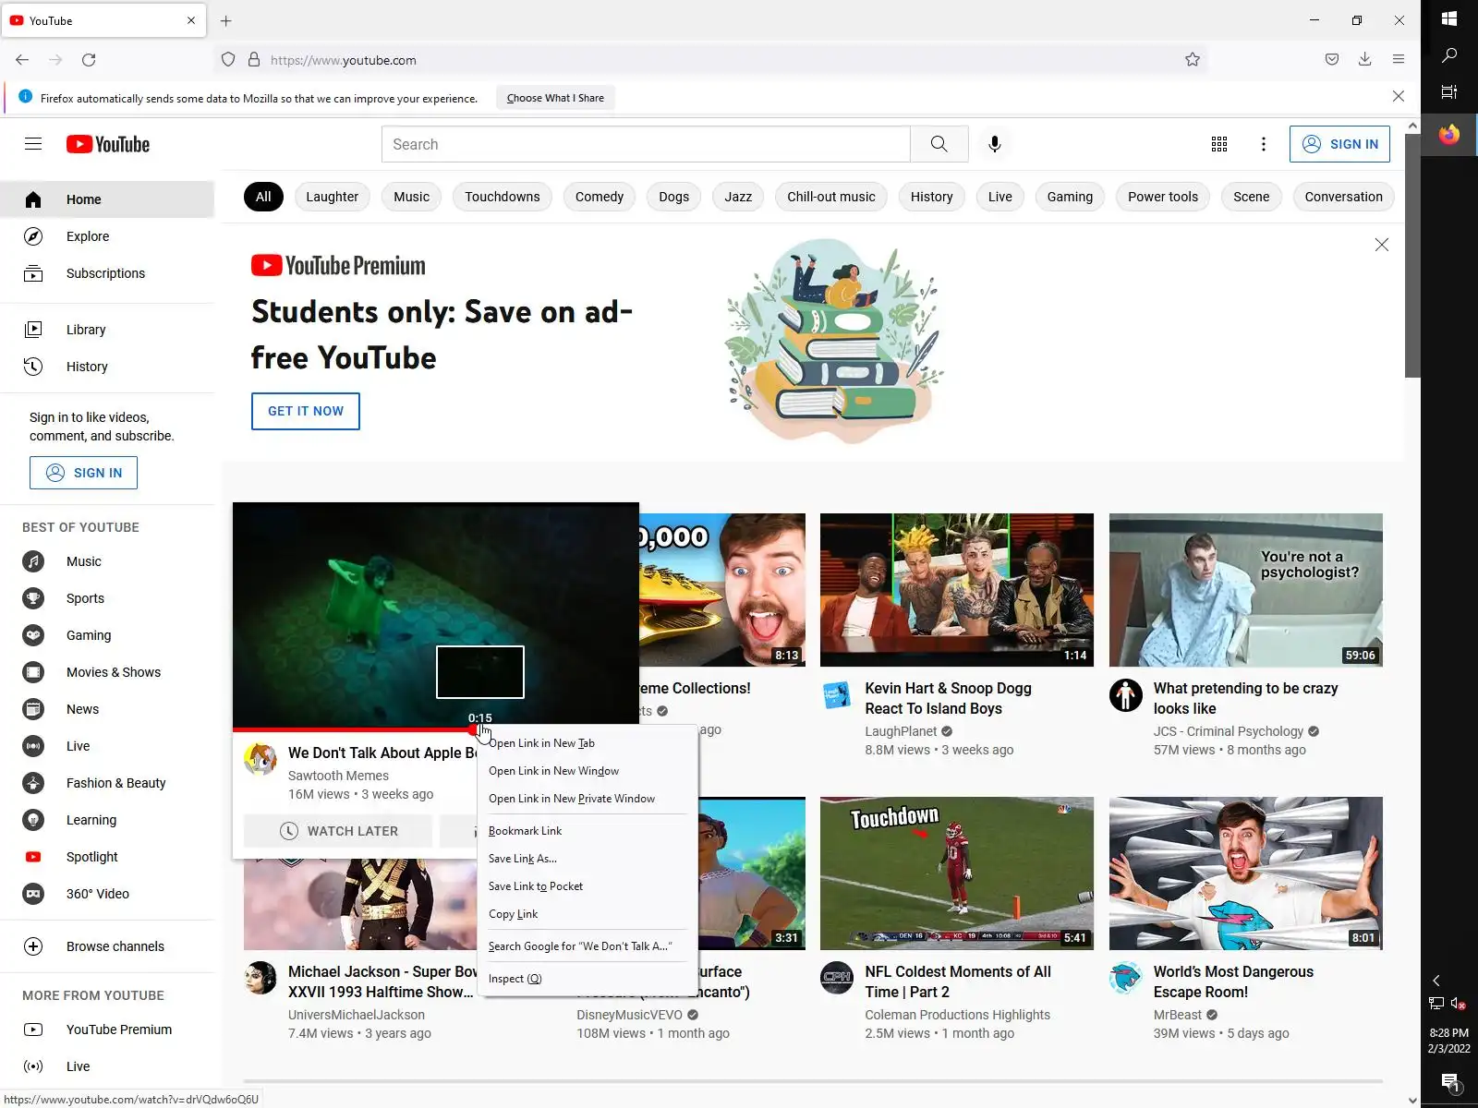Open 360° Video in the sidebar

(107, 894)
